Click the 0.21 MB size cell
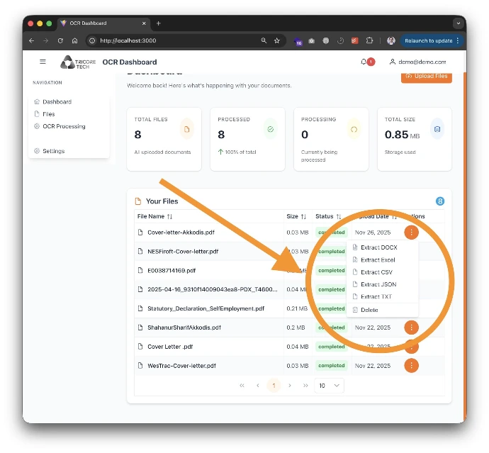Screen dimensions: 489x453 click(297, 308)
